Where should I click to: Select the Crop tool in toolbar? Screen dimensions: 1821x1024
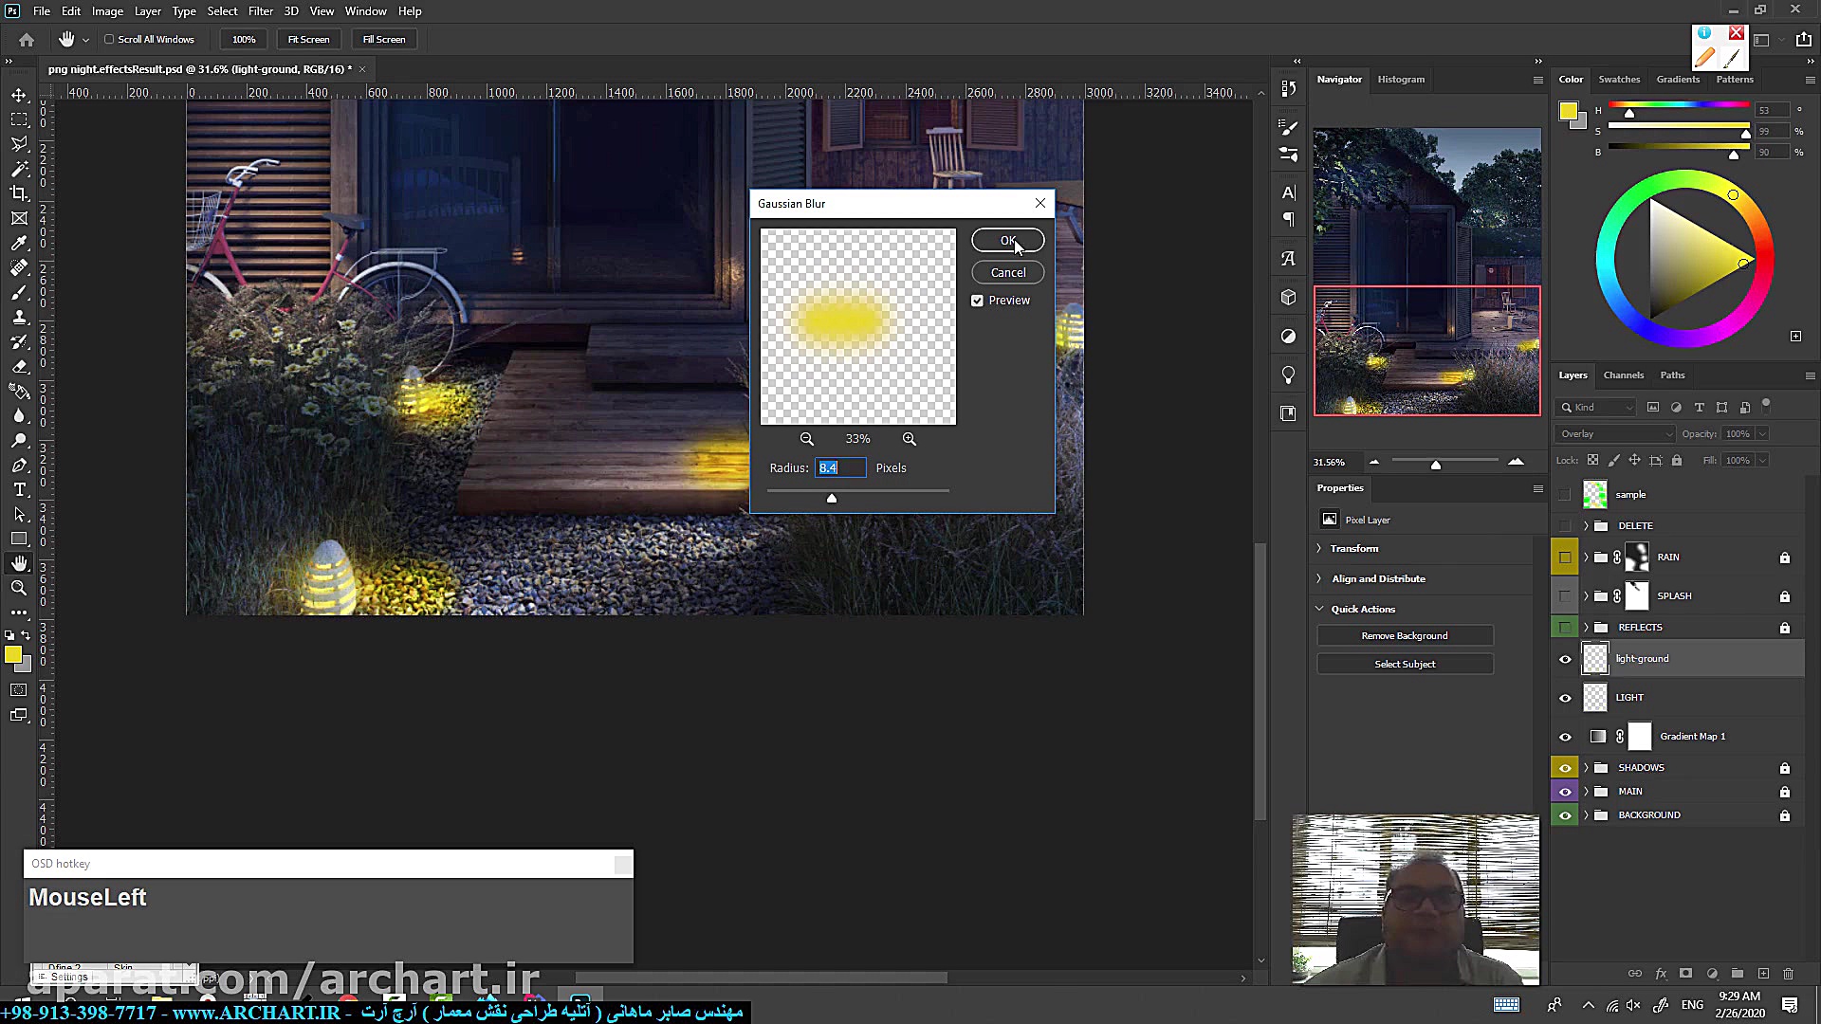[x=19, y=193]
